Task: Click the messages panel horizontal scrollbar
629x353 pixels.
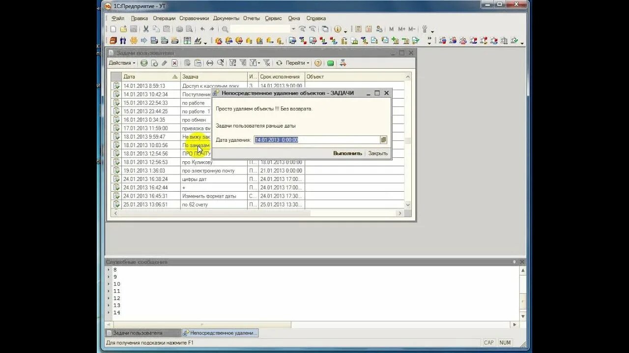Action: (312, 325)
